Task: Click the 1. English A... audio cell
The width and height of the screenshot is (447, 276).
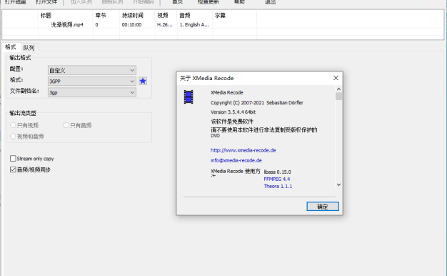Action: 194,25
